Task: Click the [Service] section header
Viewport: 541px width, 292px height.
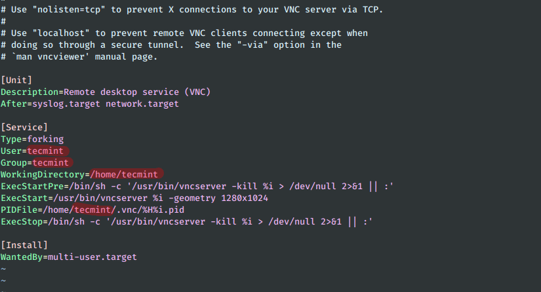Action: [24, 128]
